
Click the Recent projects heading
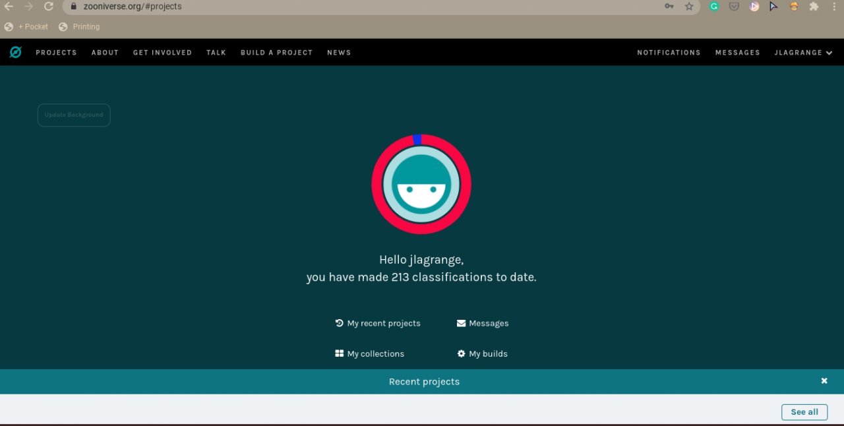pyautogui.click(x=424, y=382)
